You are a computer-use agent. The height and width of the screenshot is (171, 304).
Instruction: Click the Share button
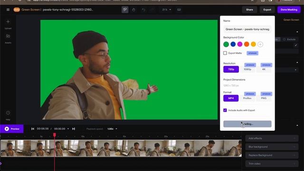(x=249, y=9)
